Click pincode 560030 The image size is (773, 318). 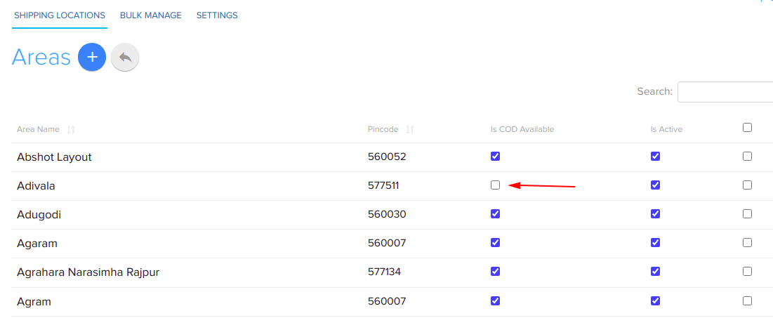pyautogui.click(x=387, y=215)
